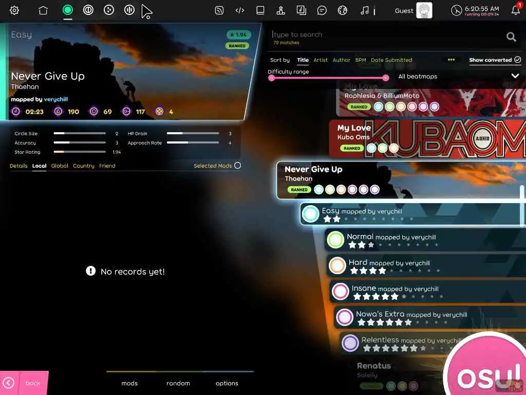Click the search magnifier icon
The height and width of the screenshot is (395, 526).
511,37
